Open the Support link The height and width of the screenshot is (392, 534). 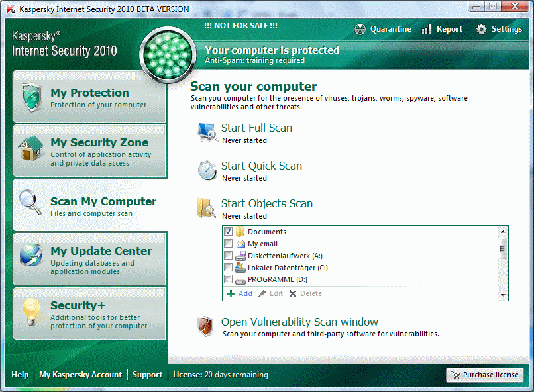pos(147,375)
